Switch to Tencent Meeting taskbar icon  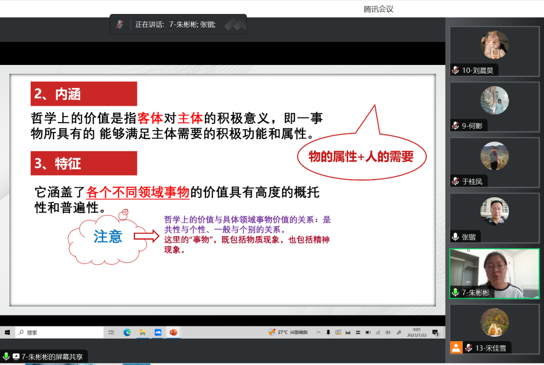click(158, 333)
